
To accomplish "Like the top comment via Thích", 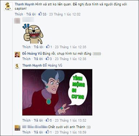I will tap(19, 14).
